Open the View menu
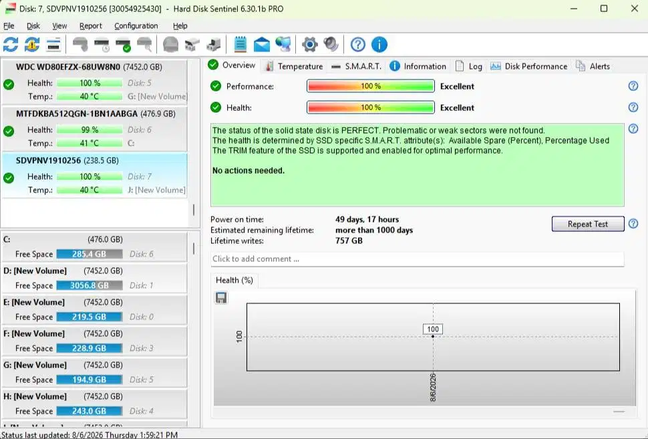The width and height of the screenshot is (648, 439). [x=59, y=25]
